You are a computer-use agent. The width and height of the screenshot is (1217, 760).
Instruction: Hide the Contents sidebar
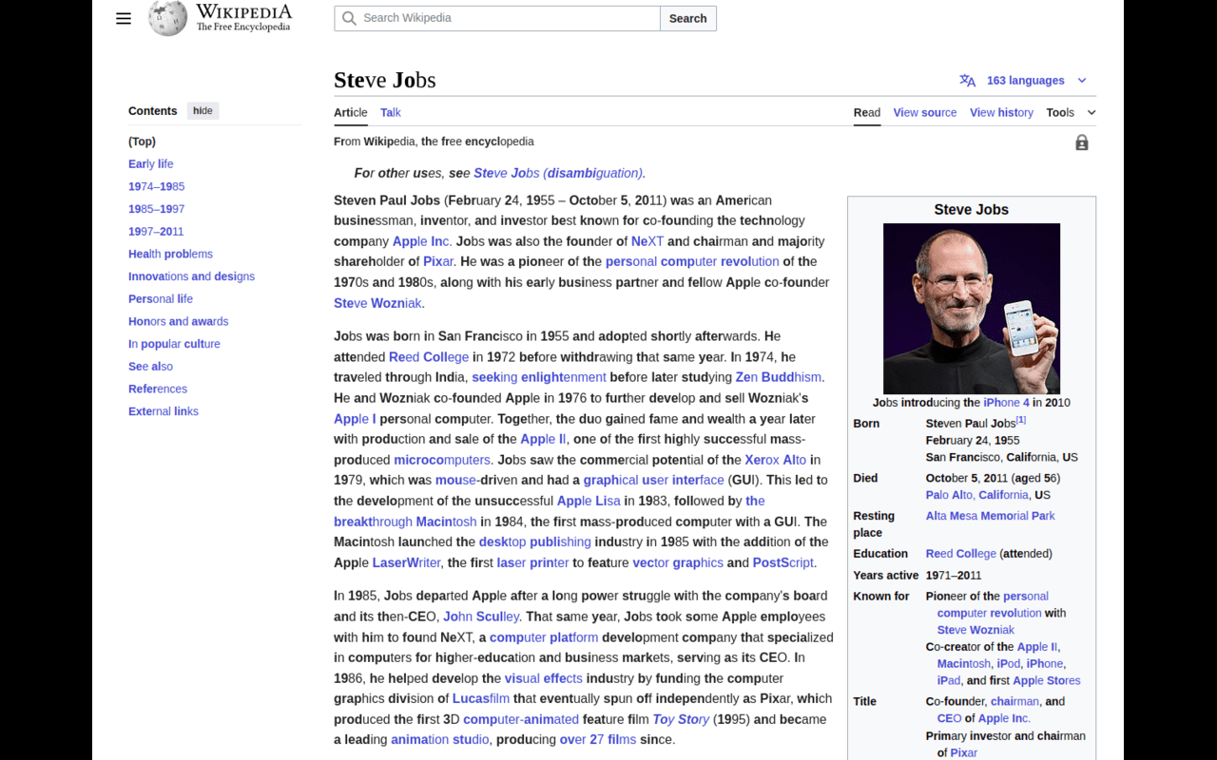click(x=203, y=111)
